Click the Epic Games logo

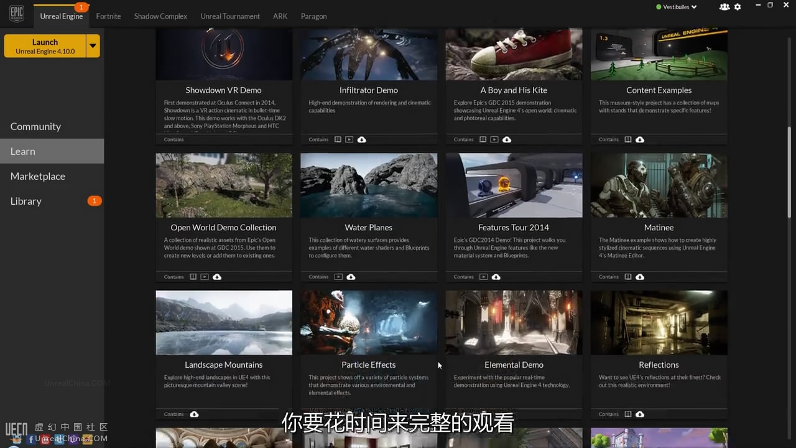pyautogui.click(x=17, y=13)
